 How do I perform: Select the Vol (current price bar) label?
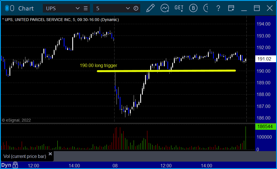point(25,156)
